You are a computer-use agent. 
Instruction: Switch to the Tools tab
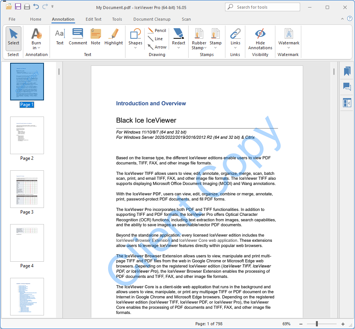coord(117,19)
